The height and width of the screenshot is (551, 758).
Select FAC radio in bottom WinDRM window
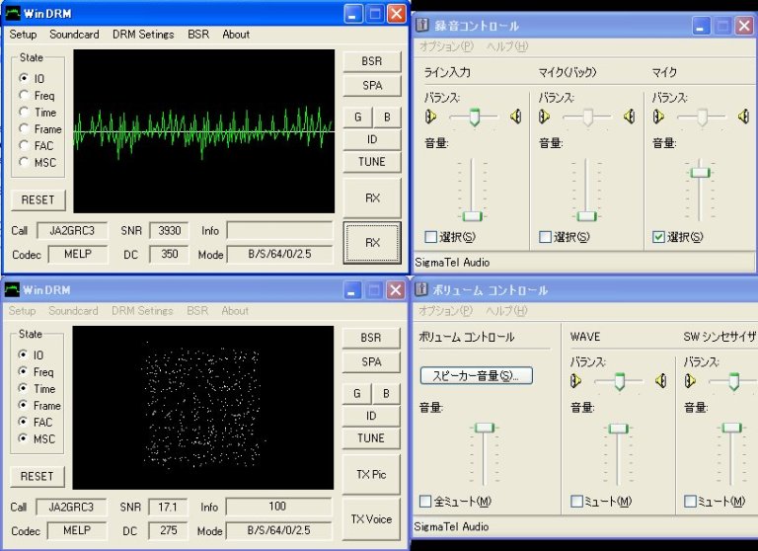[x=23, y=422]
